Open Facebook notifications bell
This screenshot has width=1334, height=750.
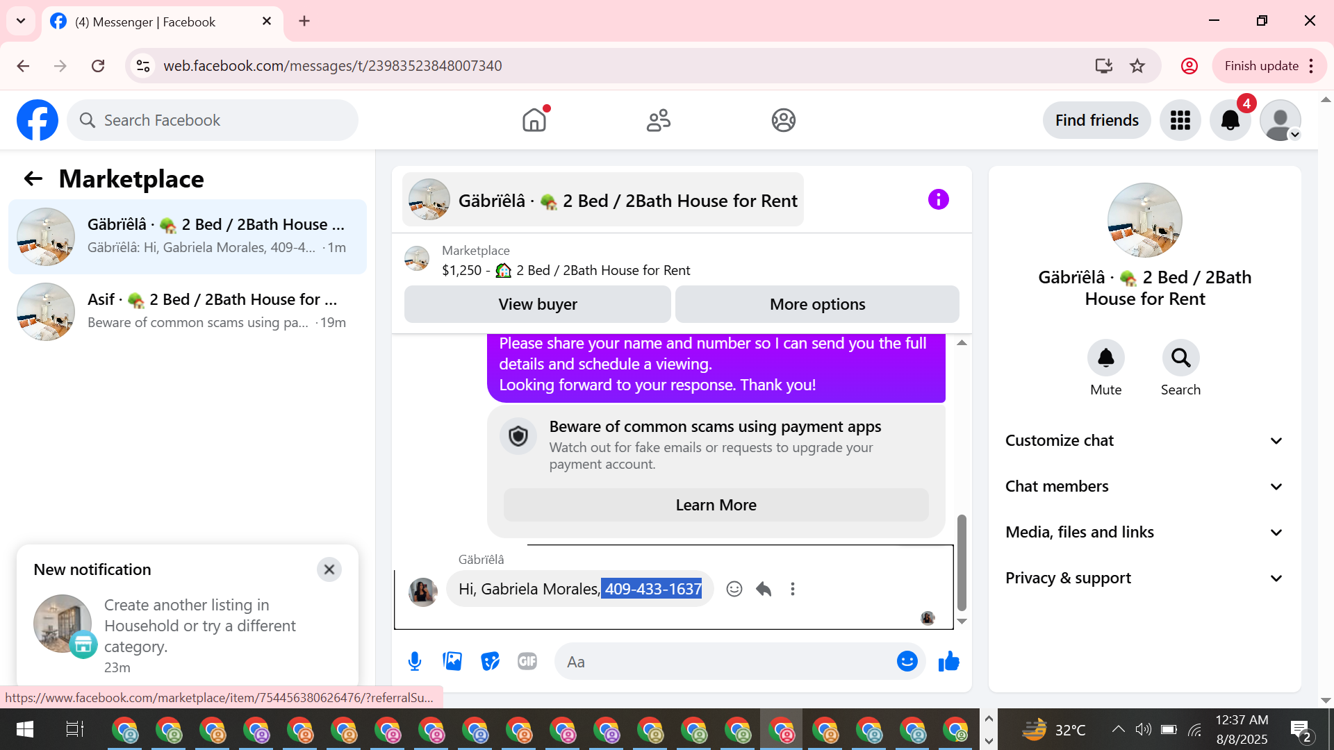click(1230, 120)
